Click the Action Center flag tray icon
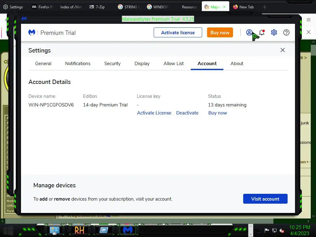The width and height of the screenshot is (316, 237). click(x=267, y=230)
